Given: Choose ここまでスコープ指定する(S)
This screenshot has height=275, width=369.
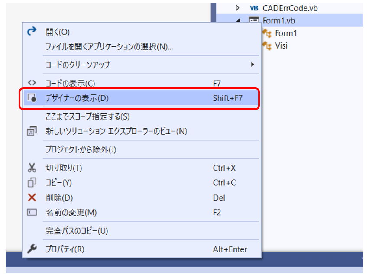Looking at the screenshot, I should click(142, 116).
